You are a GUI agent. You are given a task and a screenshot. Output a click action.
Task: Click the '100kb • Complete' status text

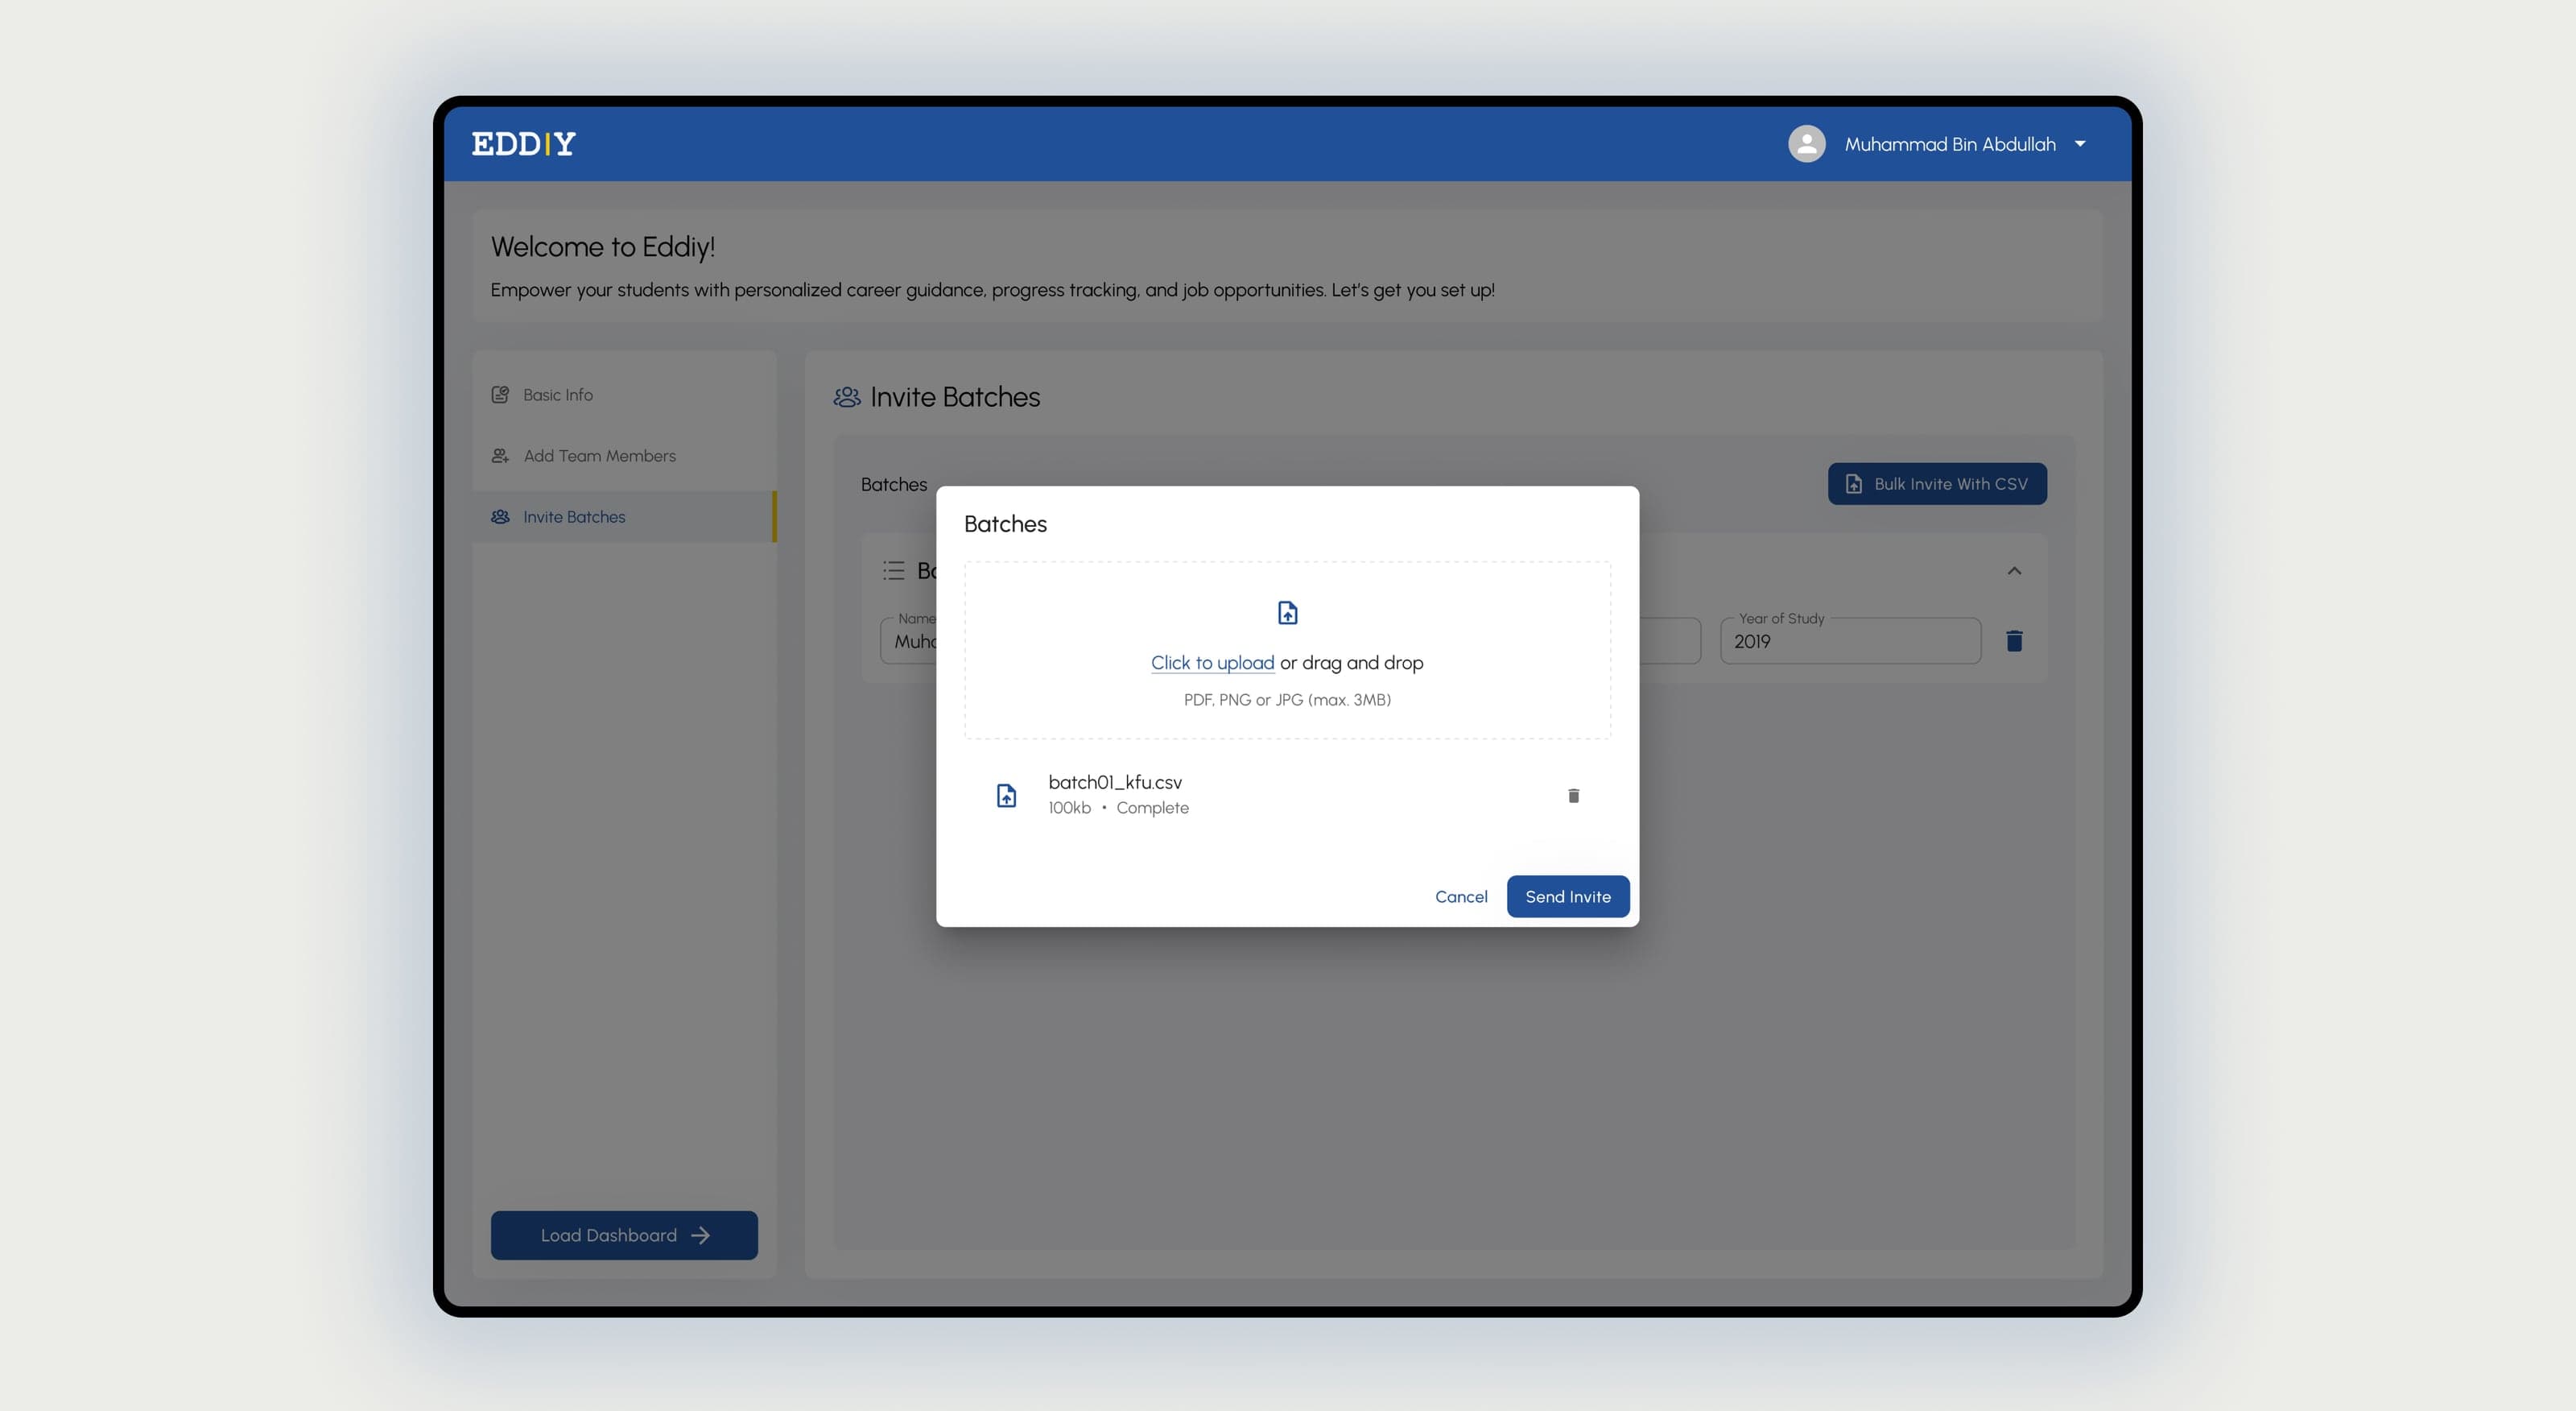coord(1118,809)
